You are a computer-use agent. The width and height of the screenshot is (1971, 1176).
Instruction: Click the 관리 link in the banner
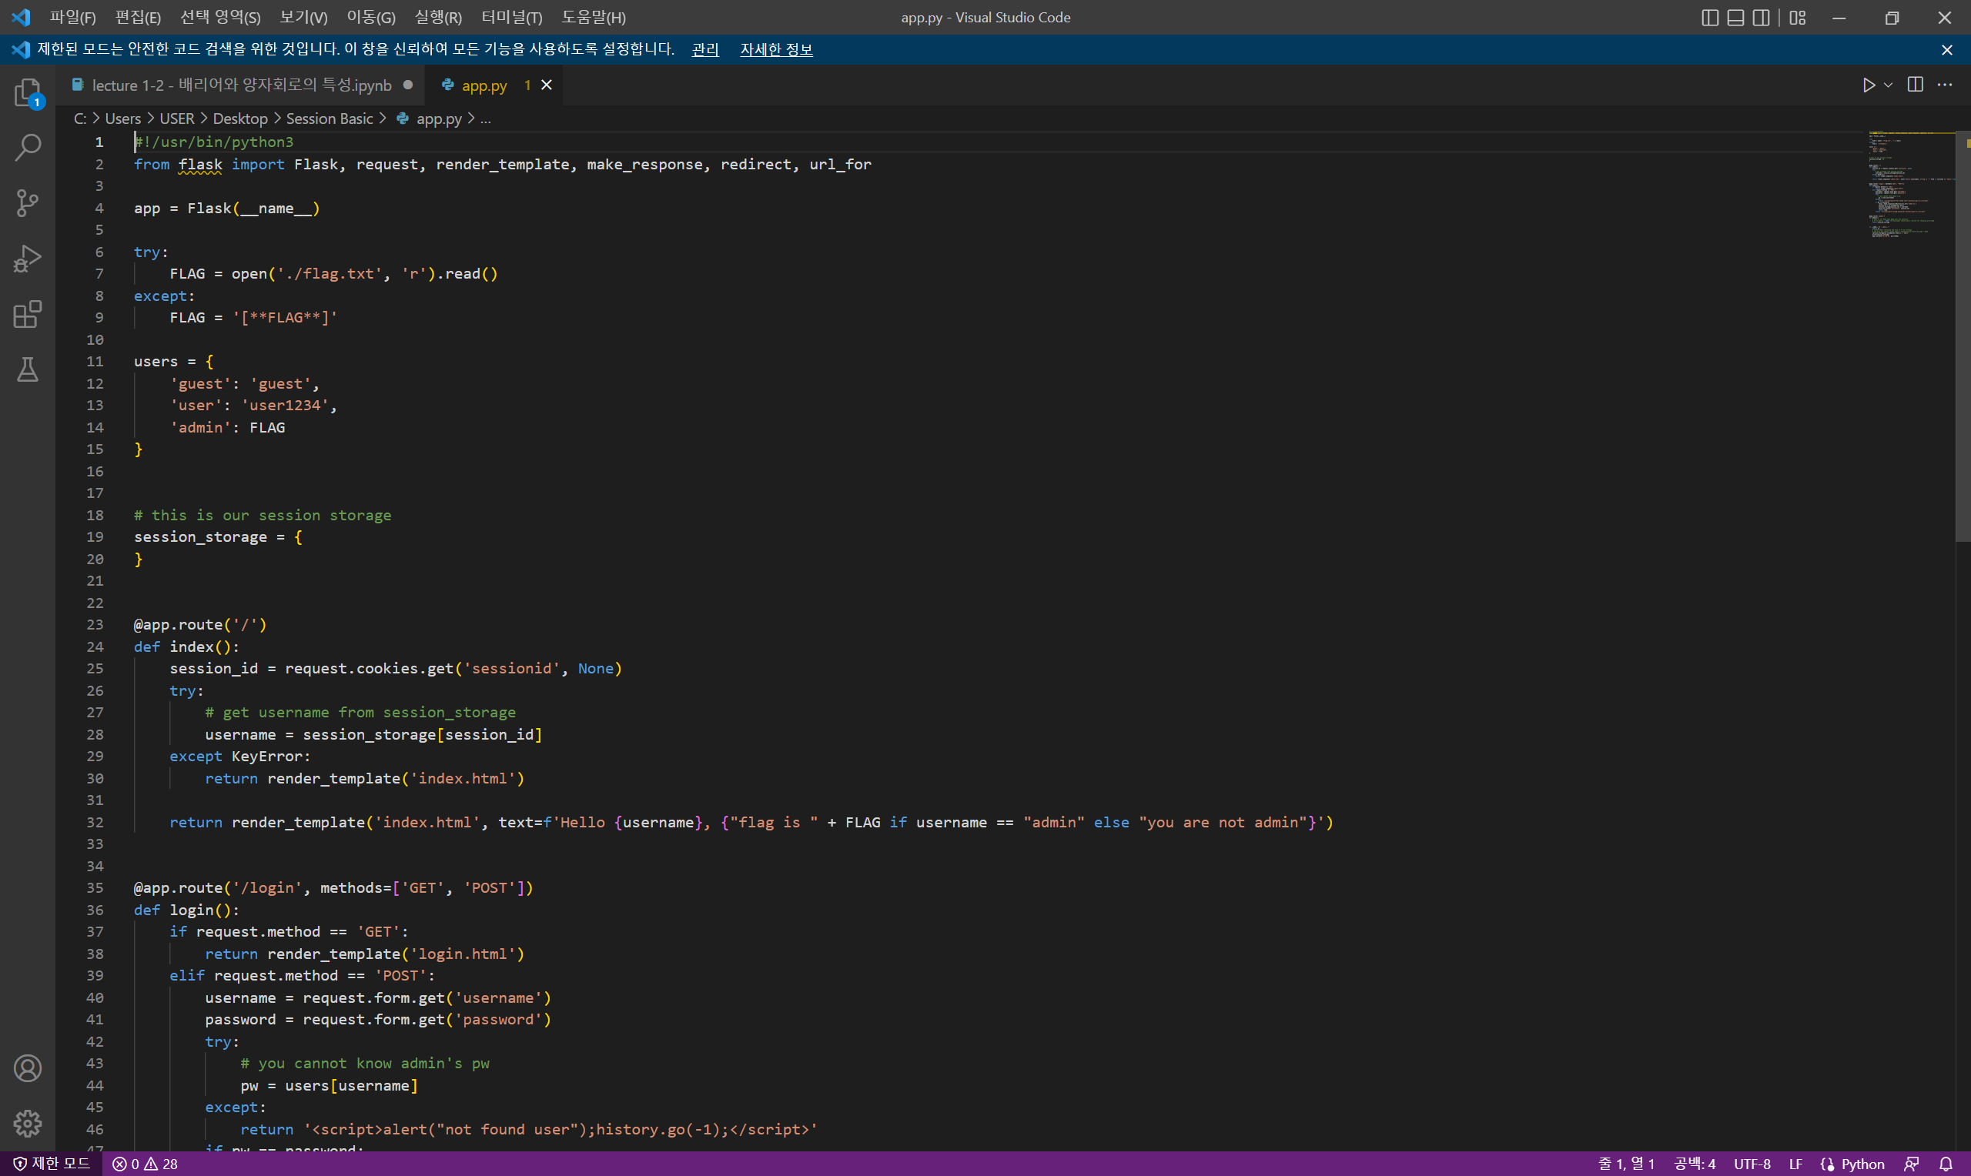pyautogui.click(x=704, y=49)
